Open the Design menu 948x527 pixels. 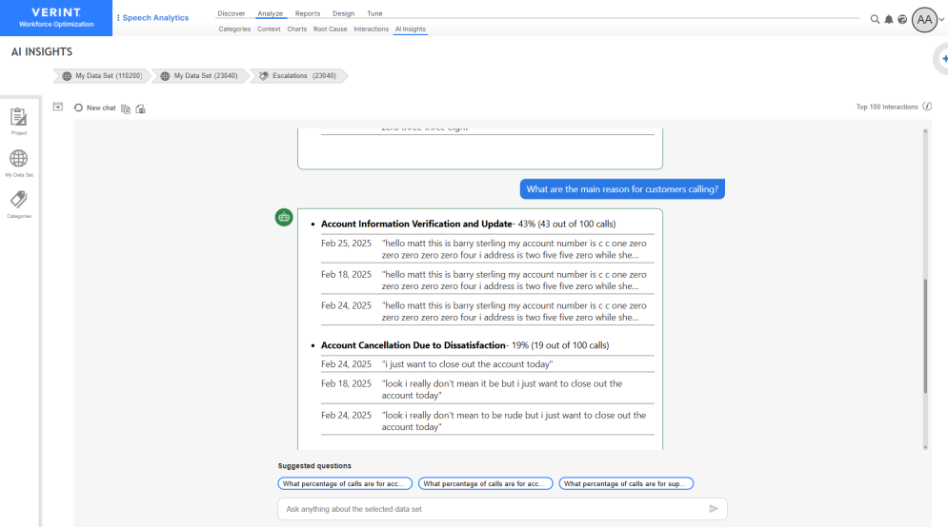(x=343, y=13)
